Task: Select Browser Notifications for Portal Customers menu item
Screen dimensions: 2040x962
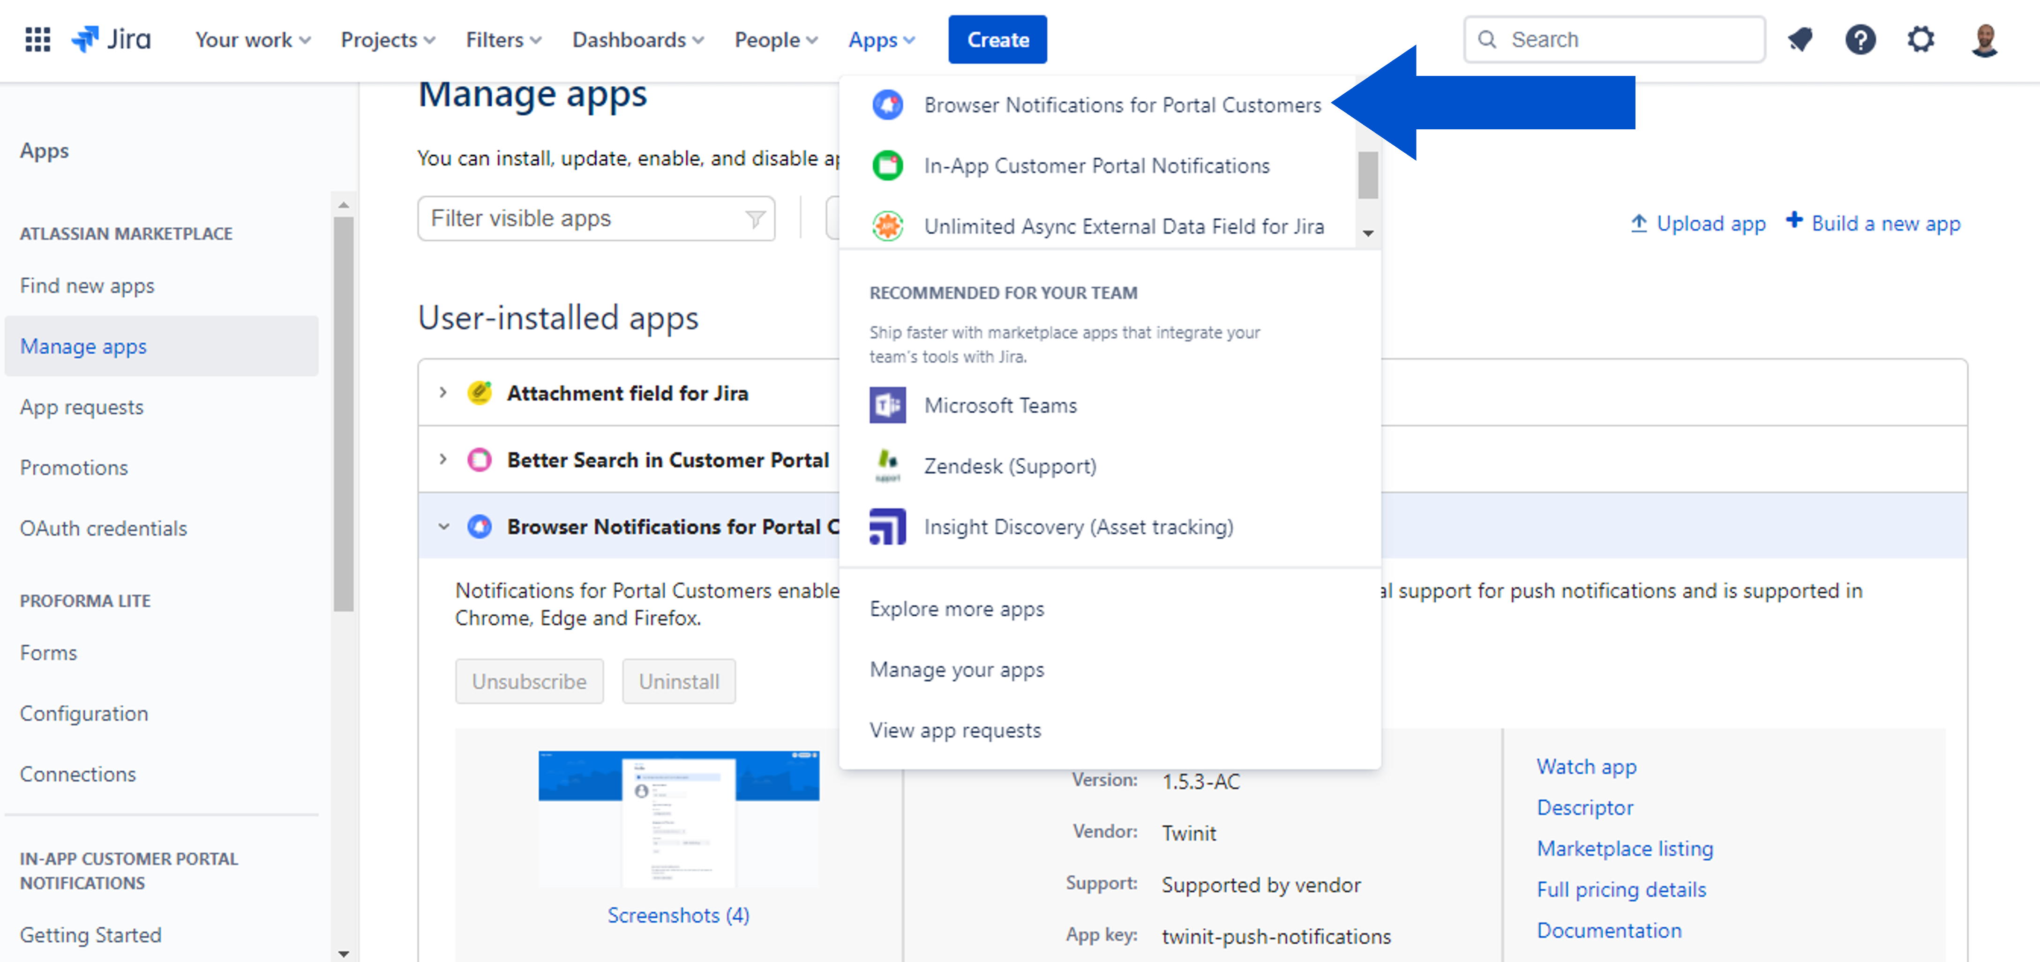Action: coord(1098,104)
